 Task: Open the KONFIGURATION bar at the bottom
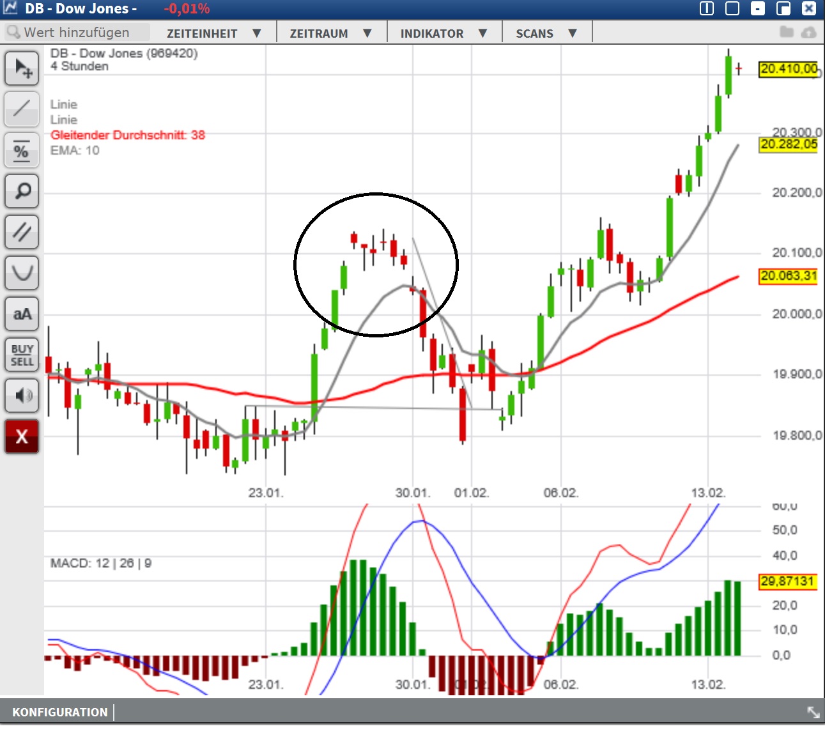click(59, 712)
